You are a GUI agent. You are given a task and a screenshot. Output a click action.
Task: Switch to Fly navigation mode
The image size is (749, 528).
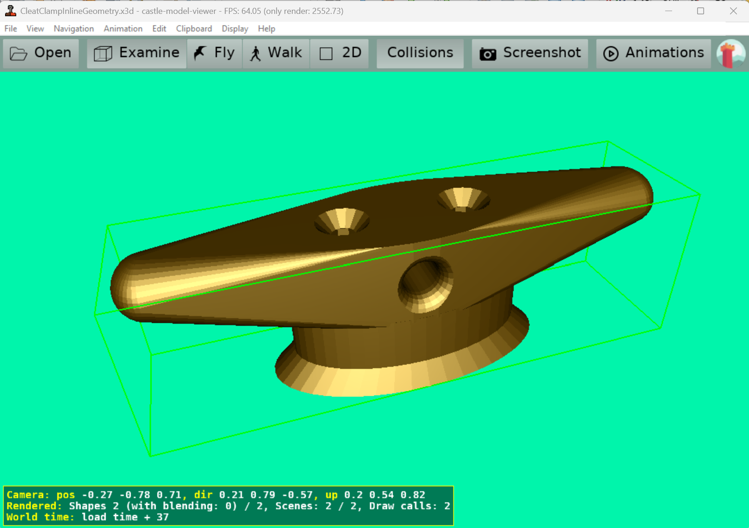214,53
